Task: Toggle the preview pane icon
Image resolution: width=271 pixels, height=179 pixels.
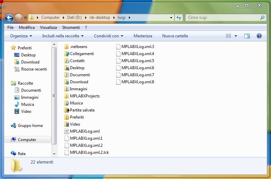Action: 247,36
